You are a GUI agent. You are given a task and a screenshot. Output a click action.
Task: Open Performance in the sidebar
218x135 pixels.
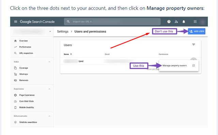pyautogui.click(x=25, y=47)
